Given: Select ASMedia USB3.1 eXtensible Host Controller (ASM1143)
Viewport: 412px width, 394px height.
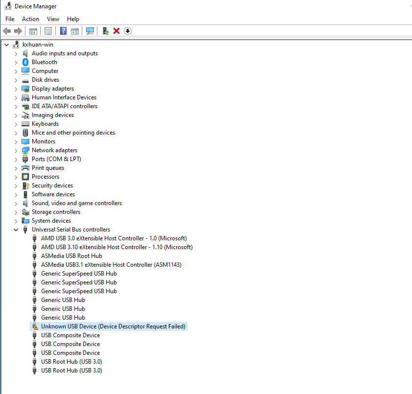Looking at the screenshot, I should click(111, 265).
